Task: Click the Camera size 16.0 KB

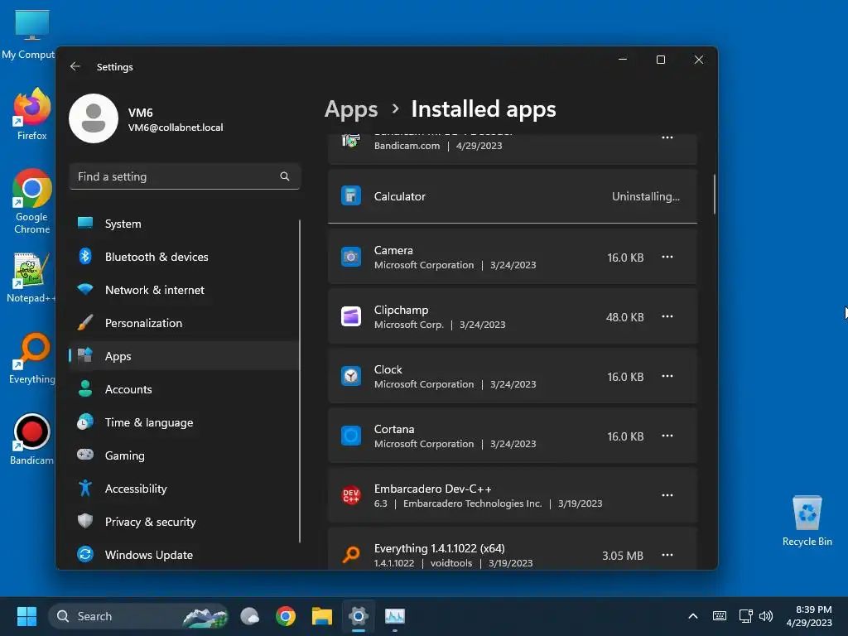Action: [625, 258]
